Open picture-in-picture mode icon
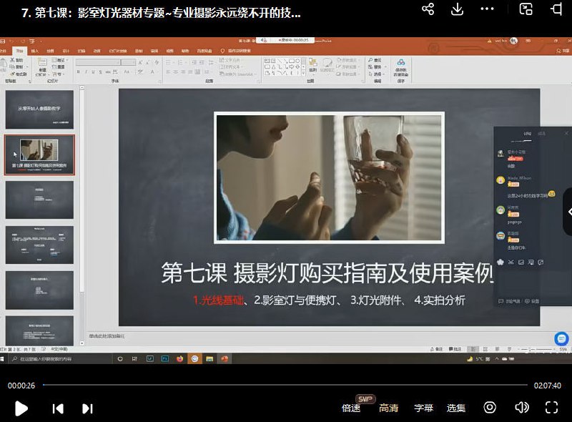Image resolution: width=572 pixels, height=422 pixels. tap(526, 9)
